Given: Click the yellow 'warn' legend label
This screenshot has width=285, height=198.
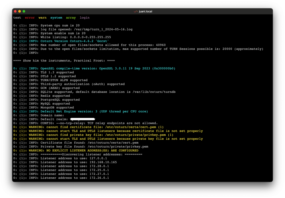Looking at the screenshot, I should click(42, 18).
